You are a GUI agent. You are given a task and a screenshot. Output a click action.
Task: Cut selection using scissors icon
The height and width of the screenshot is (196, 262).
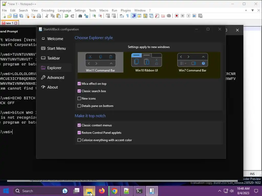(47, 16)
